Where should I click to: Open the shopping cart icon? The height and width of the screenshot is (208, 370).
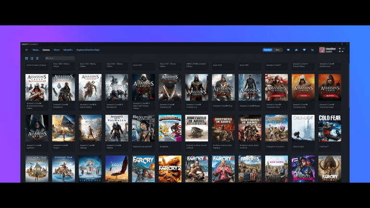coord(312,50)
